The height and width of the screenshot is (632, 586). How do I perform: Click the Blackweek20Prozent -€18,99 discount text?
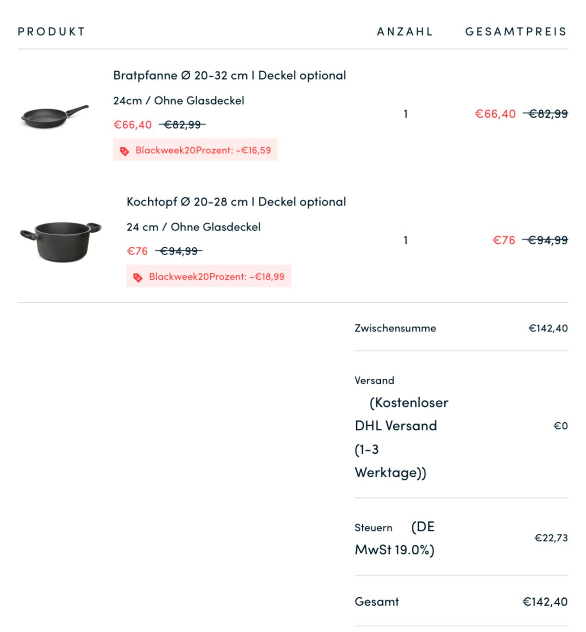216,277
